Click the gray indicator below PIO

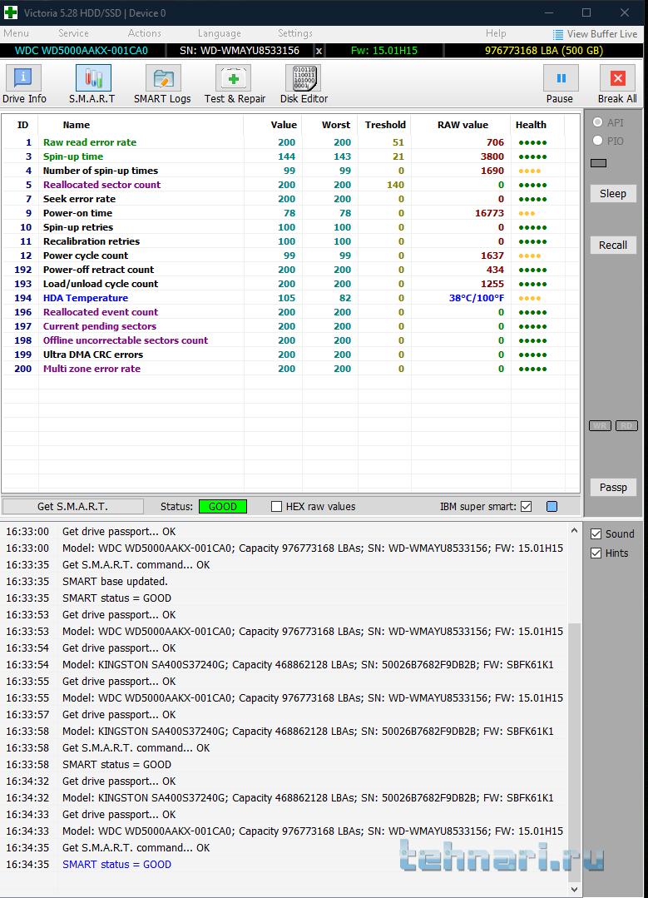[x=598, y=163]
